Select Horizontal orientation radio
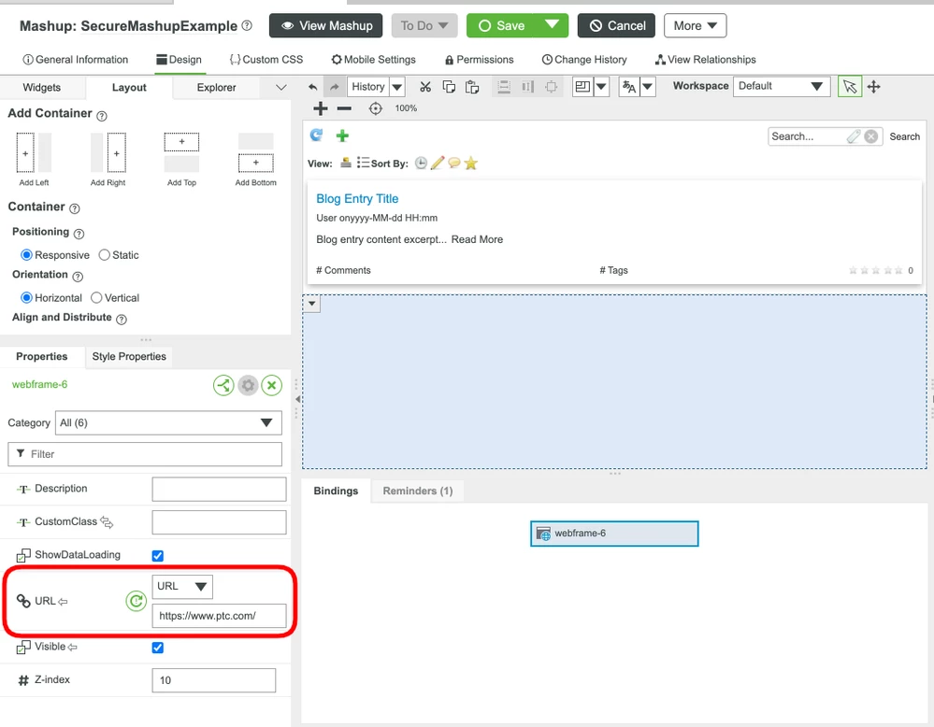This screenshot has height=727, width=934. [26, 298]
